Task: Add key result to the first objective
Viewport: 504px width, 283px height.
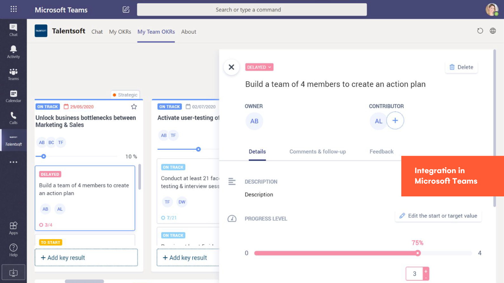Action: 86,258
